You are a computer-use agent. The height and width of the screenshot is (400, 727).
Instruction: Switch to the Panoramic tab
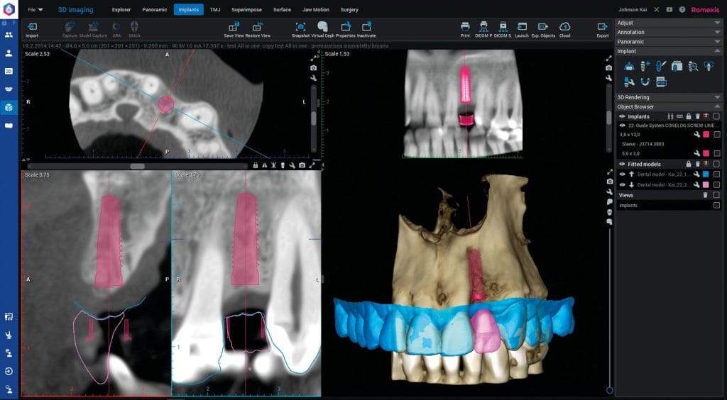pyautogui.click(x=154, y=10)
